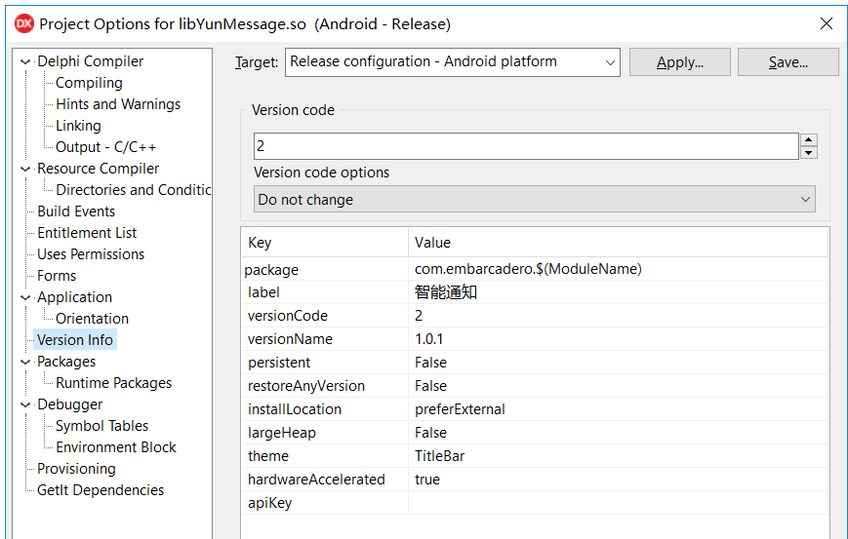Click the DX application icon in title bar
The image size is (848, 539).
(23, 23)
